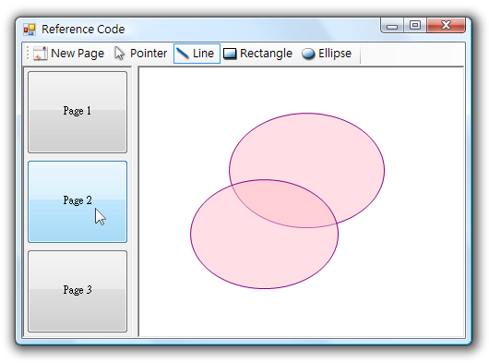This screenshot has width=489, height=363.
Task: Select the Pointer tool arrow icon
Action: pyautogui.click(x=119, y=54)
